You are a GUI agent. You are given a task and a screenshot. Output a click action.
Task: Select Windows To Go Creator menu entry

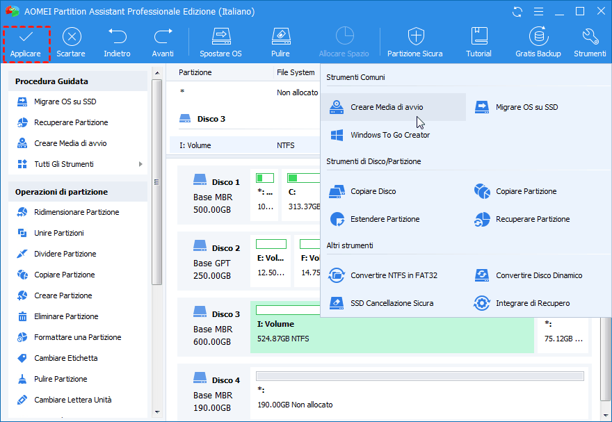coord(389,135)
